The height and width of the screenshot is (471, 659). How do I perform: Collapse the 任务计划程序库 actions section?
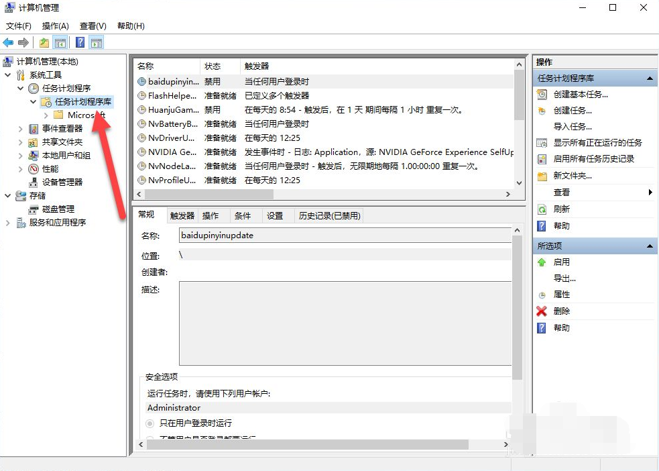pyautogui.click(x=649, y=77)
